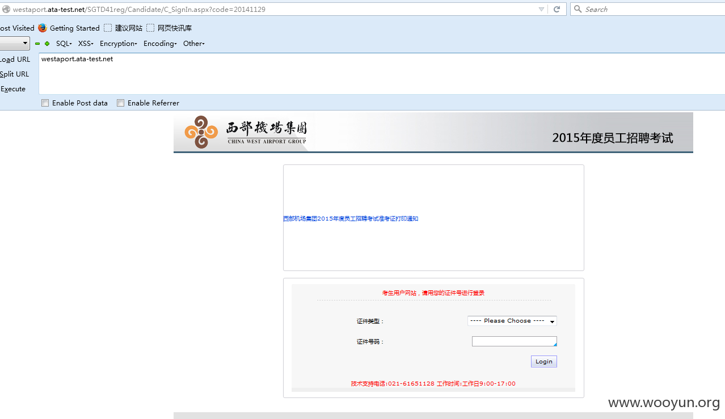Open the Other menu
Viewport: 725px width, 419px height.
point(194,44)
